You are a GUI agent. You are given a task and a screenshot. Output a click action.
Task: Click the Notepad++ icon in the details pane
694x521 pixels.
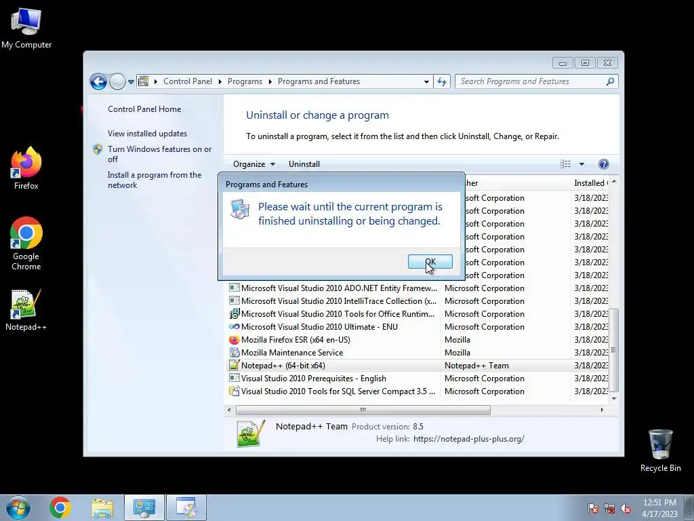click(x=251, y=433)
